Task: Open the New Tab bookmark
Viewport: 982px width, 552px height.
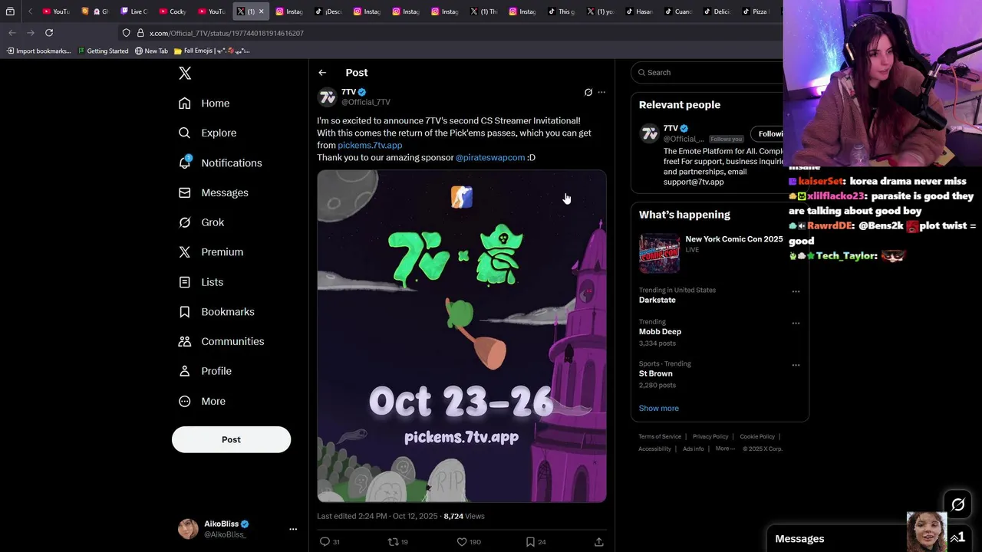Action: 151,51
